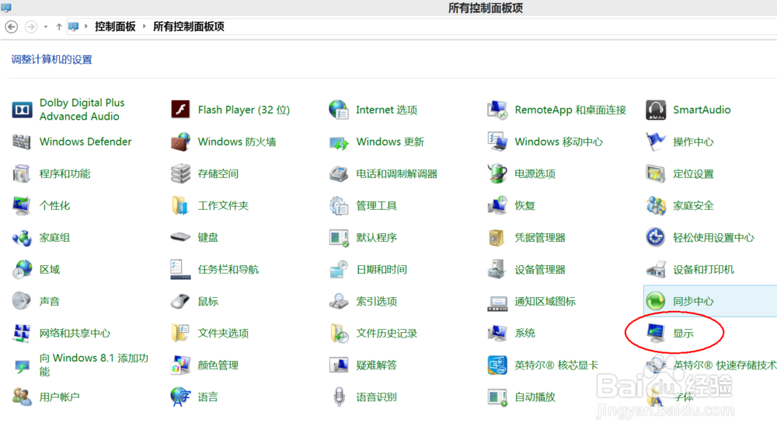This screenshot has width=777, height=437.
Task: Click the 索引选项 link
Action: pos(376,301)
